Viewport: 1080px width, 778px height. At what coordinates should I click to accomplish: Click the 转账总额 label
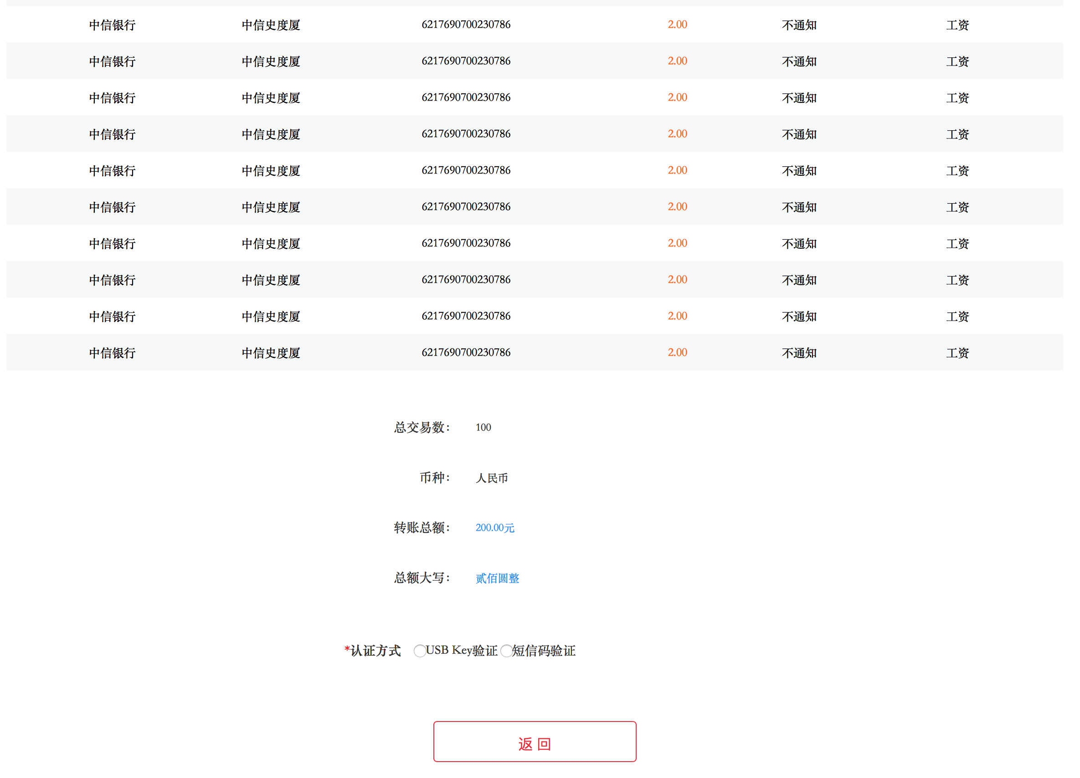coord(422,527)
